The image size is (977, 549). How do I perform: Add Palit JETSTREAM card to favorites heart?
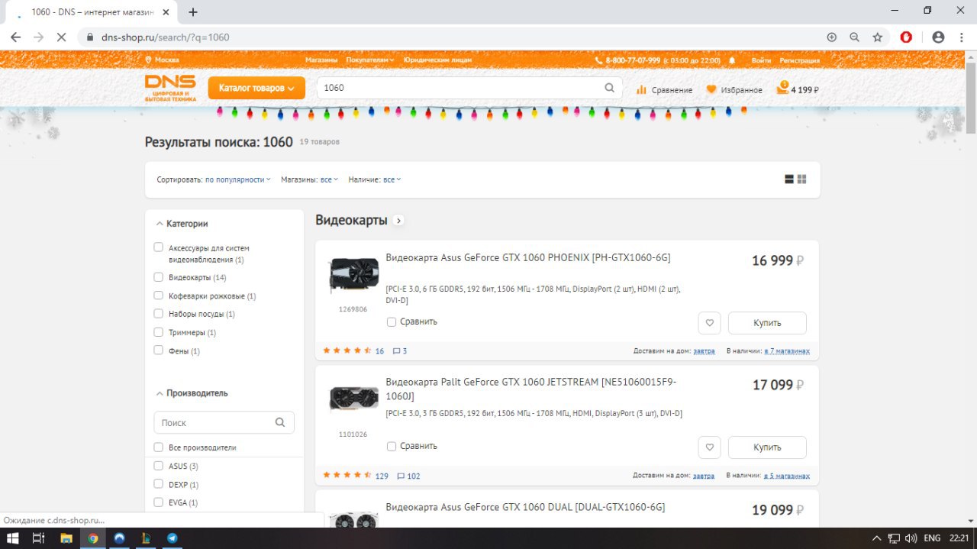[x=709, y=447]
